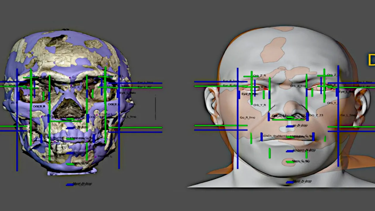Select the Mentor L label on the skull jaw
Viewport: 375px width, 211px height.
[105, 156]
